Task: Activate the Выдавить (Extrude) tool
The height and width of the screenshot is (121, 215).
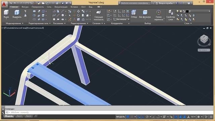Action: coord(17,14)
